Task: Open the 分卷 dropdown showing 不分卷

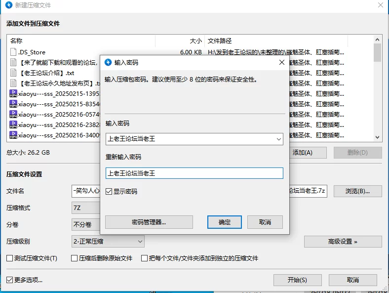Action: (x=86, y=225)
